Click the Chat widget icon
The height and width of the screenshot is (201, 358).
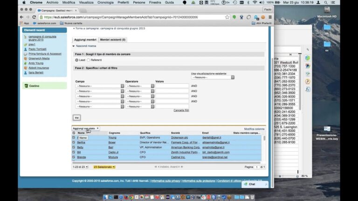pos(246,184)
